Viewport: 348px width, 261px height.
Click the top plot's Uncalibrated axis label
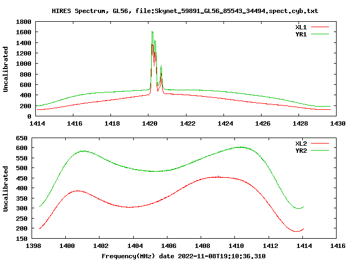point(5,69)
